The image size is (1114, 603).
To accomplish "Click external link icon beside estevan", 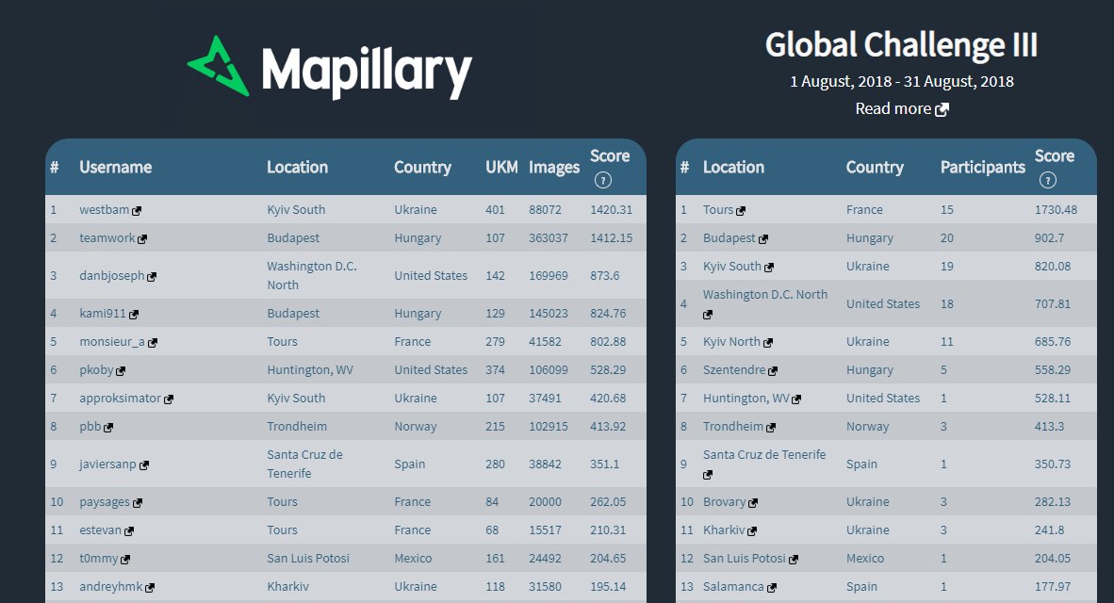I will (x=128, y=531).
